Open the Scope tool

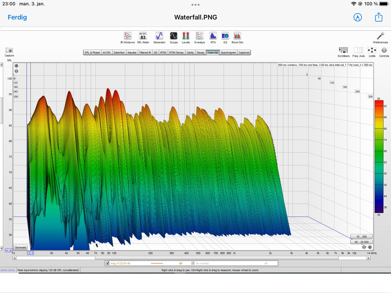coord(174,38)
